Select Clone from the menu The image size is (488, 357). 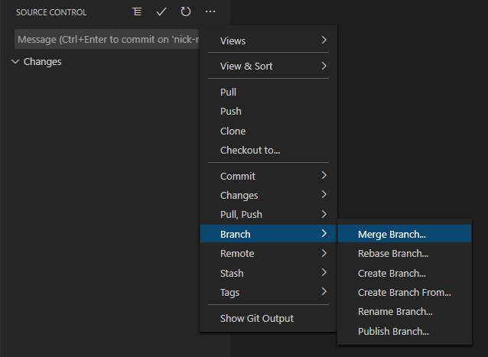[268, 131]
